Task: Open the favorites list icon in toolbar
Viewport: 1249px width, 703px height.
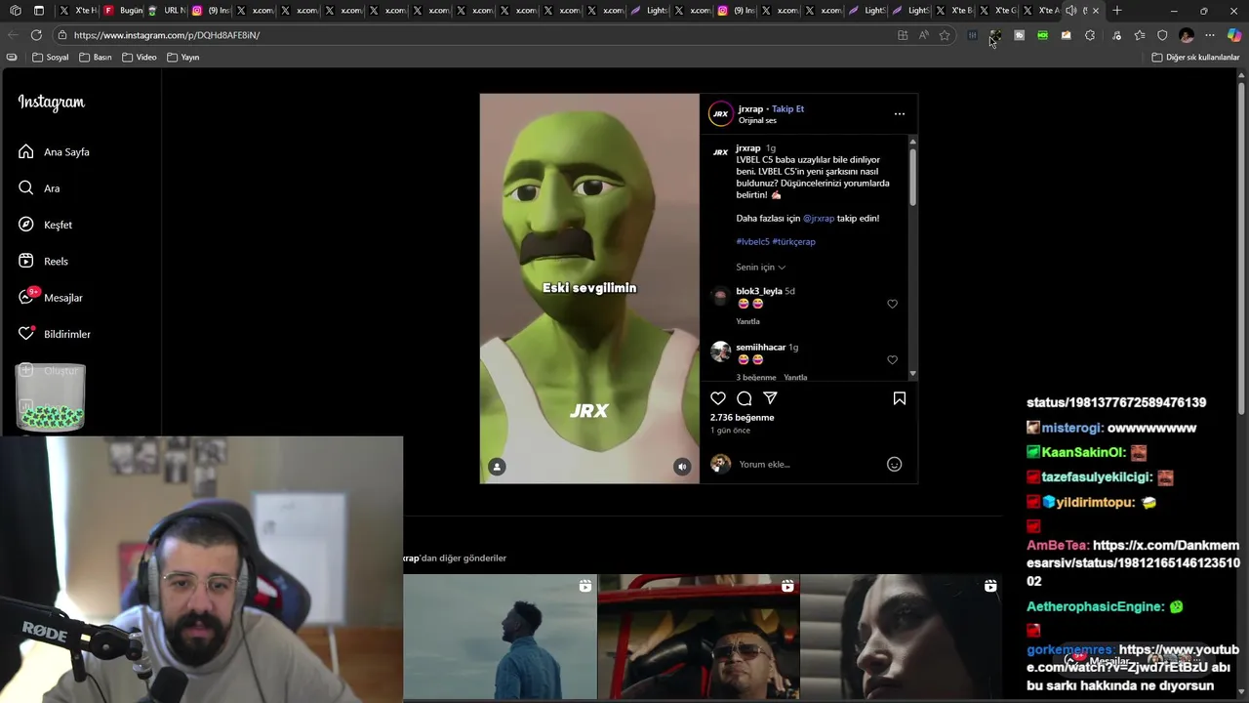Action: click(1140, 35)
